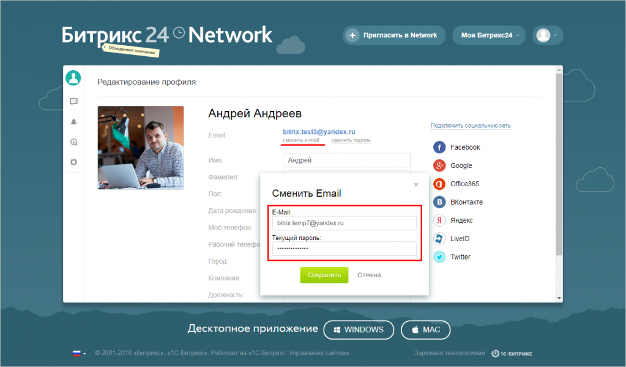This screenshot has width=626, height=367.
Task: Click the profile panel vertical scrollbar
Action: click(559, 164)
